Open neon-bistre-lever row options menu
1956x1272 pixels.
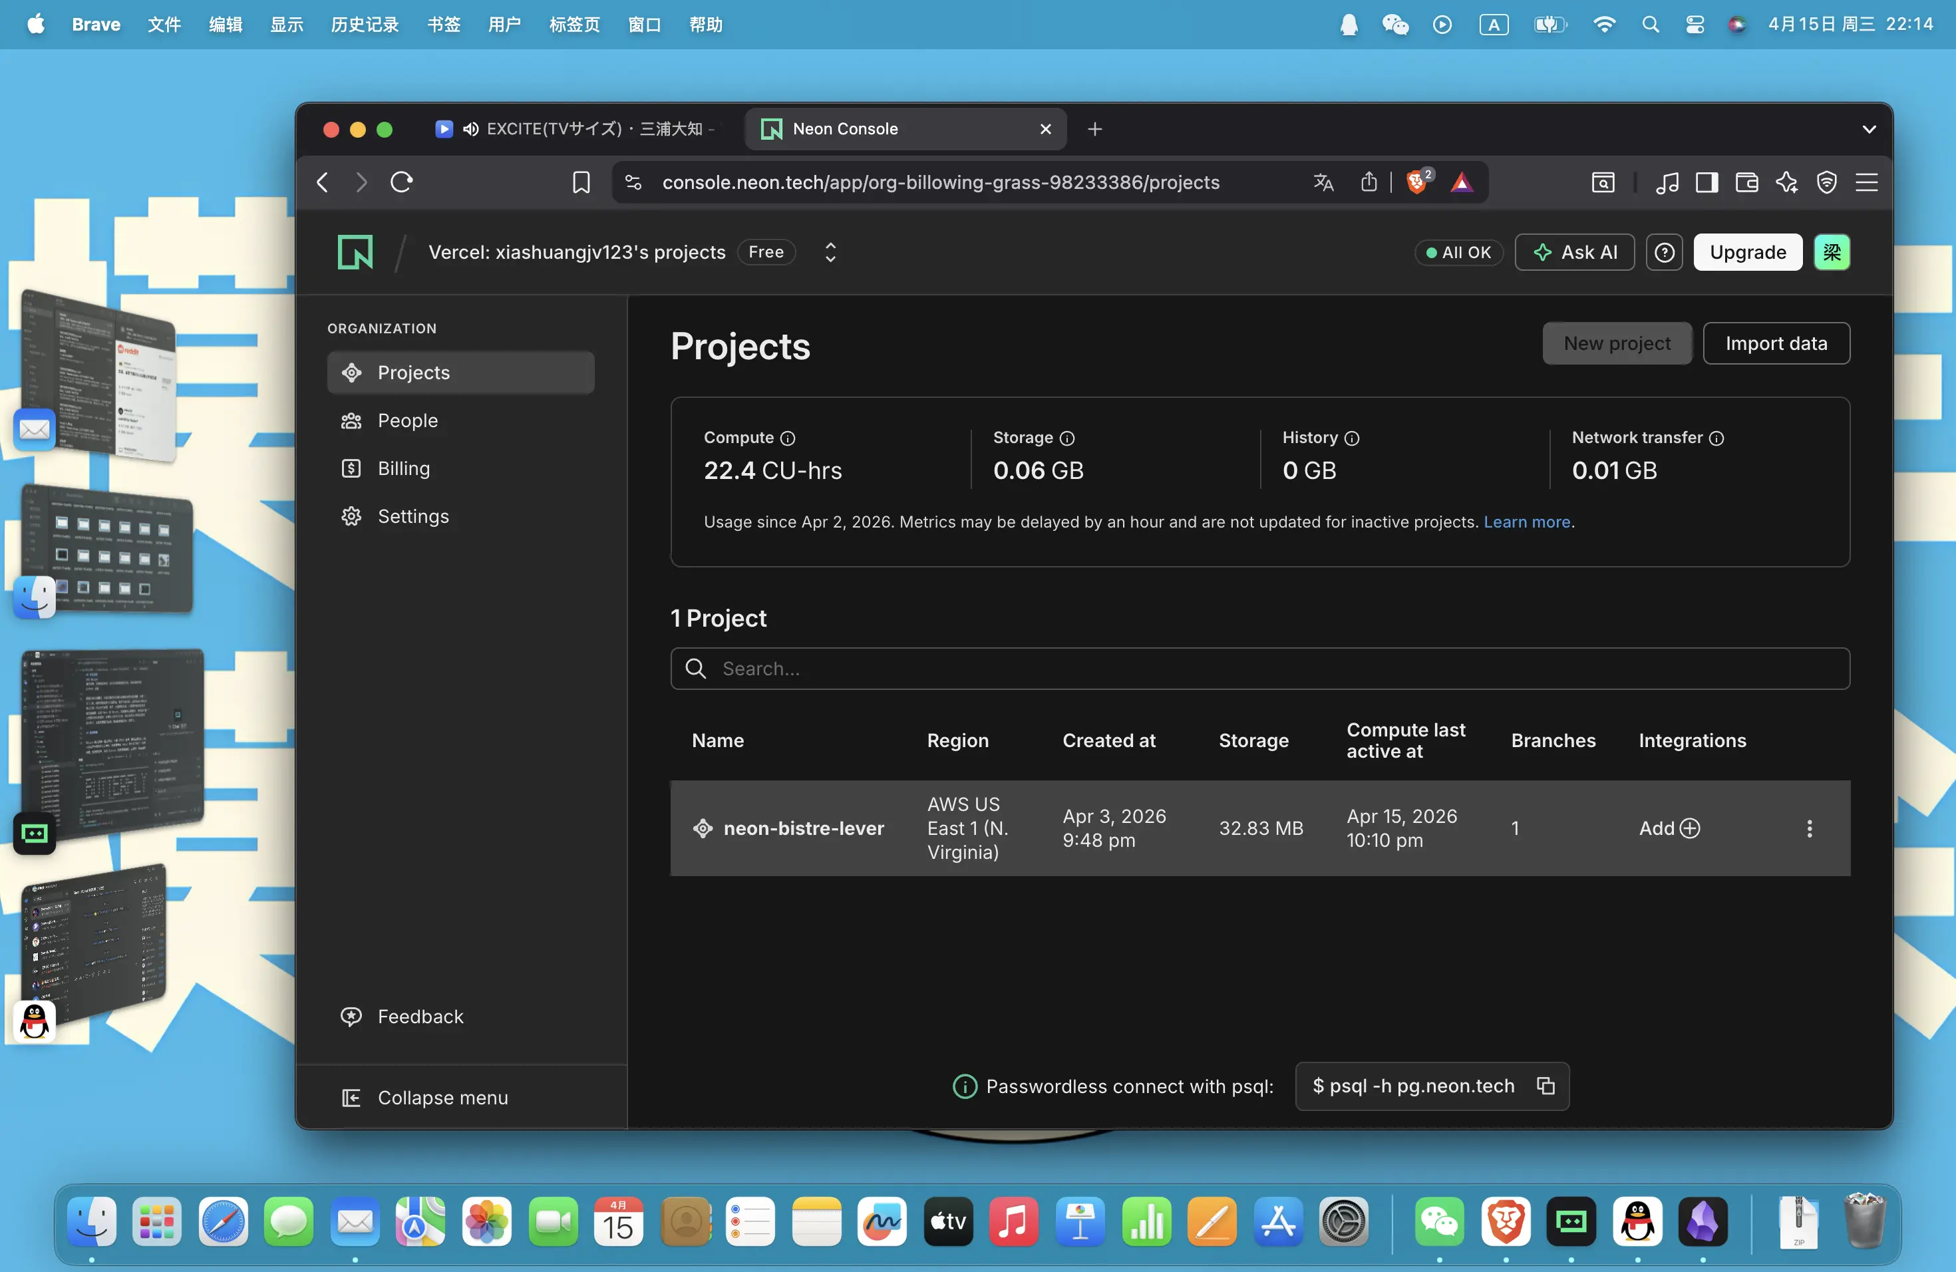tap(1809, 828)
